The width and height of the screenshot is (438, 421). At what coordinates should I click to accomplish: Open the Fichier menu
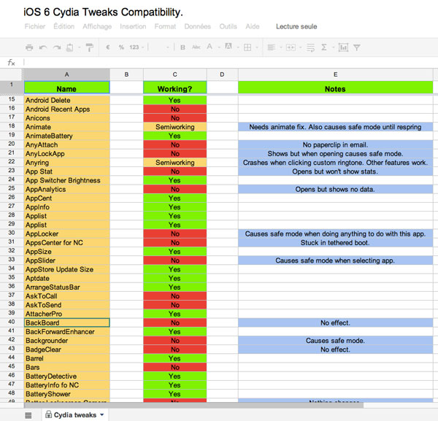[34, 26]
